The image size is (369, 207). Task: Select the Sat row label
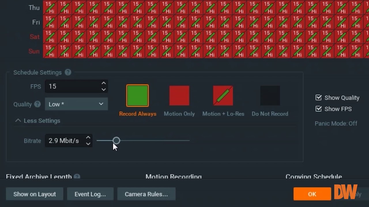point(35,37)
